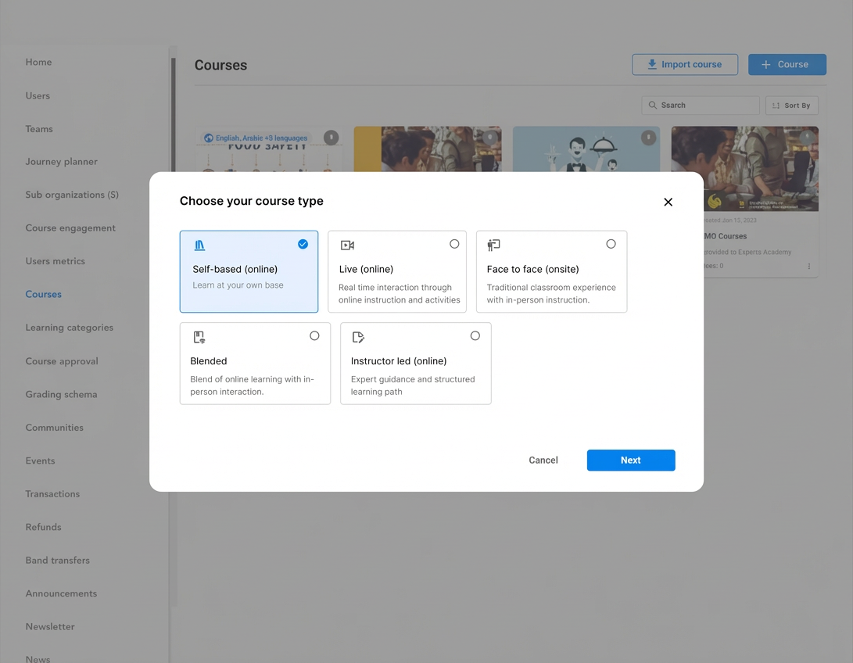Click the download icon in Import course
Image resolution: width=853 pixels, height=663 pixels.
click(652, 65)
